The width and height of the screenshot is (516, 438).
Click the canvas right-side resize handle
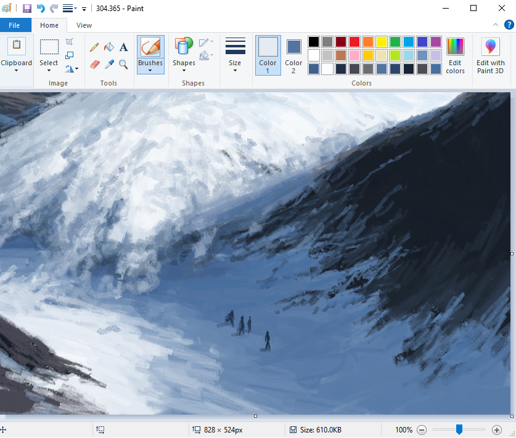[512, 253]
